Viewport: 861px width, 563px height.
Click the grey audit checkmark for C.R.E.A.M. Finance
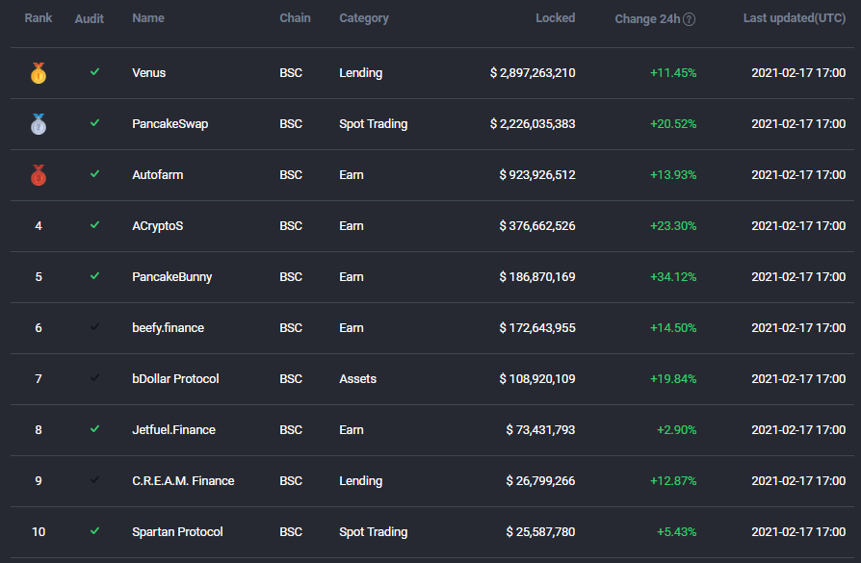[95, 480]
